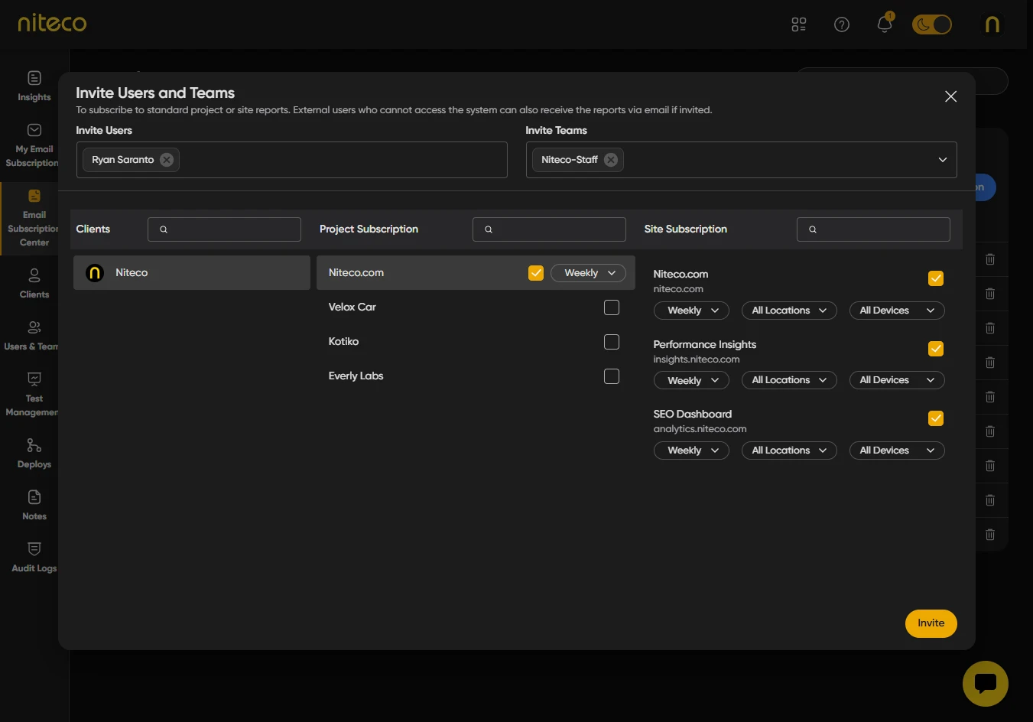Select the Velox Car project name

[x=352, y=307]
